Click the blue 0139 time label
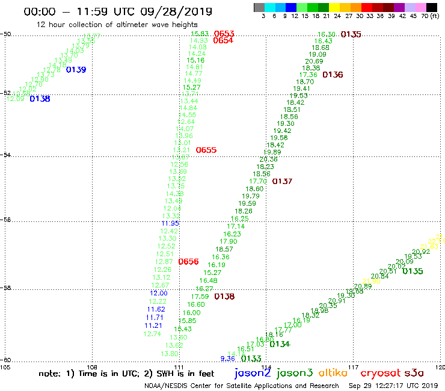The image size is (445, 391). pos(76,70)
